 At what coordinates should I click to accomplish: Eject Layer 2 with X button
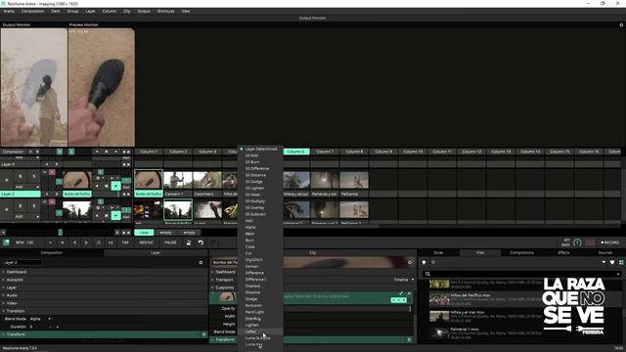7,180
